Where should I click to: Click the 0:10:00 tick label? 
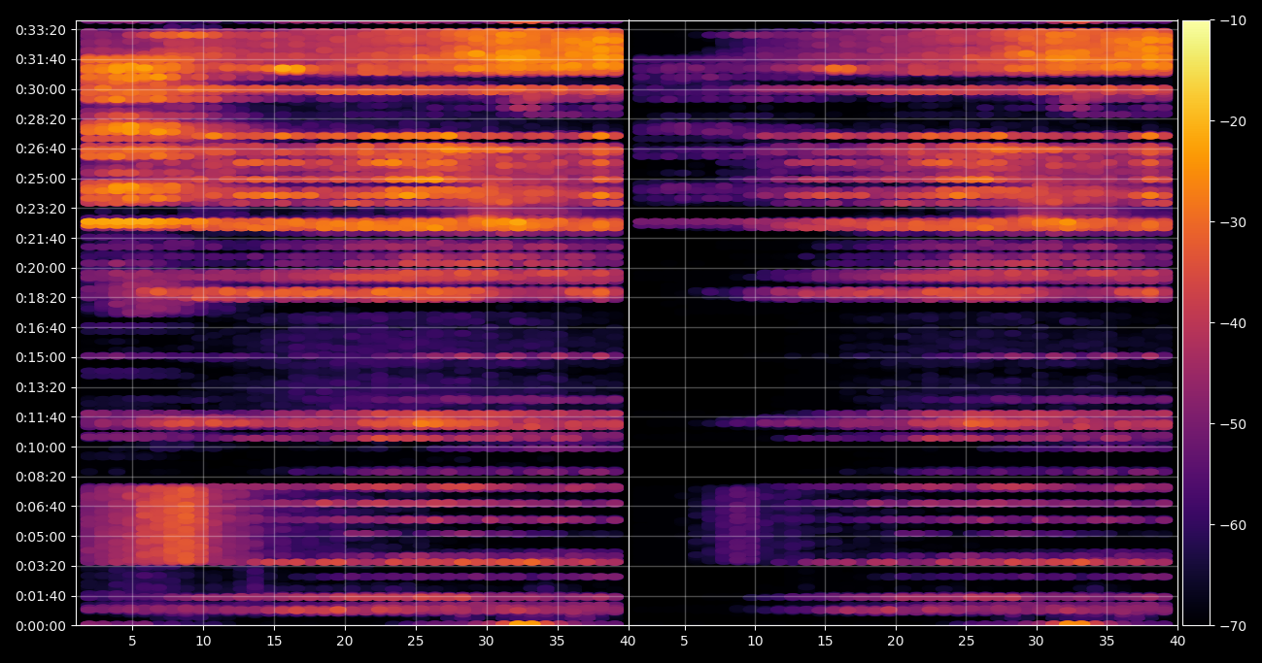(x=41, y=448)
